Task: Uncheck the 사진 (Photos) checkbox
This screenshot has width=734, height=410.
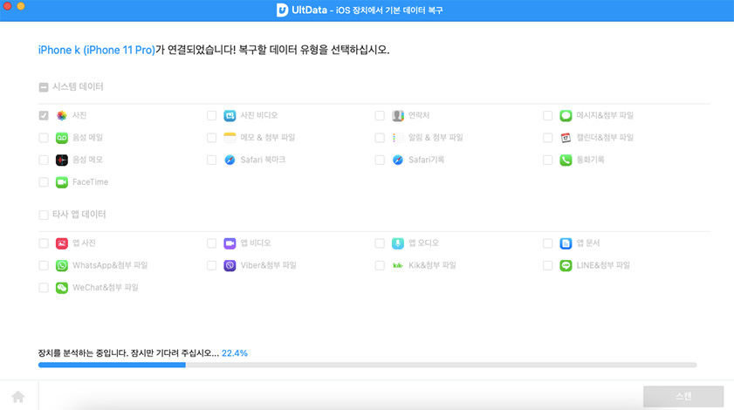Action: 44,115
